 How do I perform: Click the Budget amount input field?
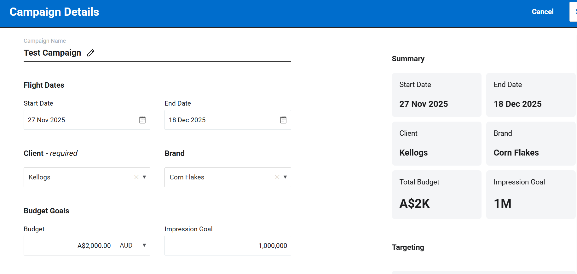pyautogui.click(x=69, y=245)
